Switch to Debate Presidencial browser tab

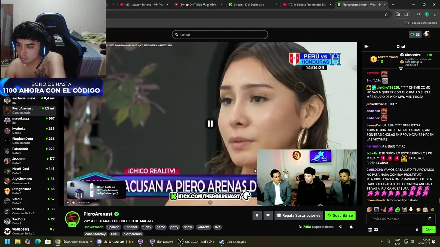(307, 5)
